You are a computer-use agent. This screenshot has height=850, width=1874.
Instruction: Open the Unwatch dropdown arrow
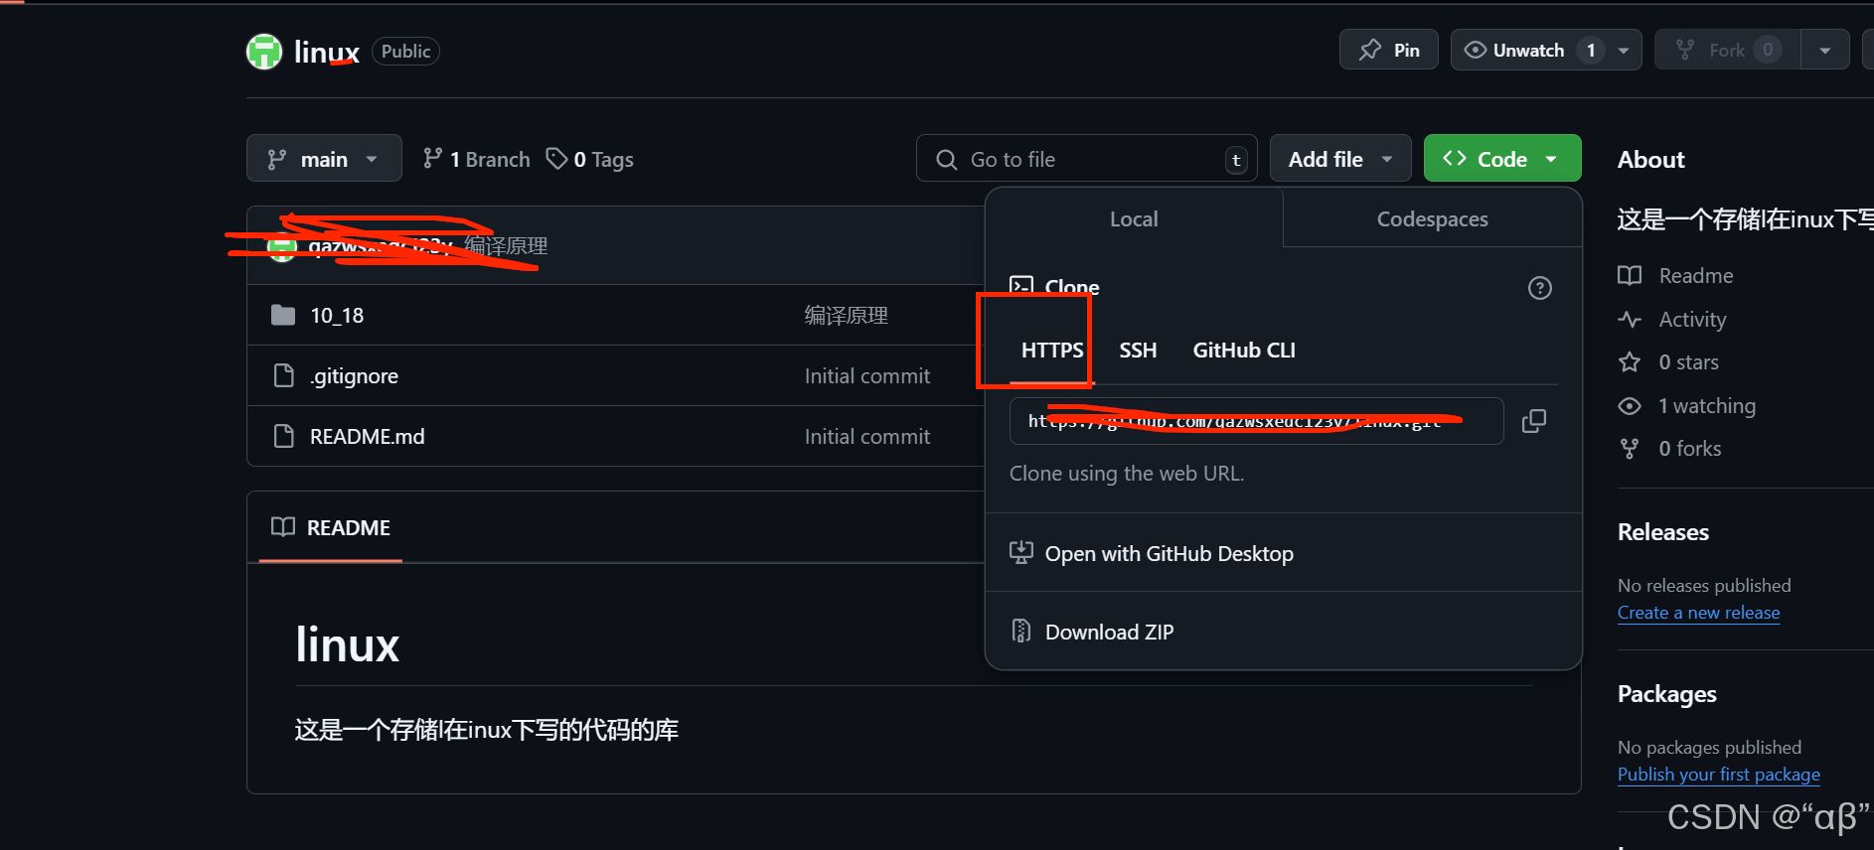point(1624,50)
